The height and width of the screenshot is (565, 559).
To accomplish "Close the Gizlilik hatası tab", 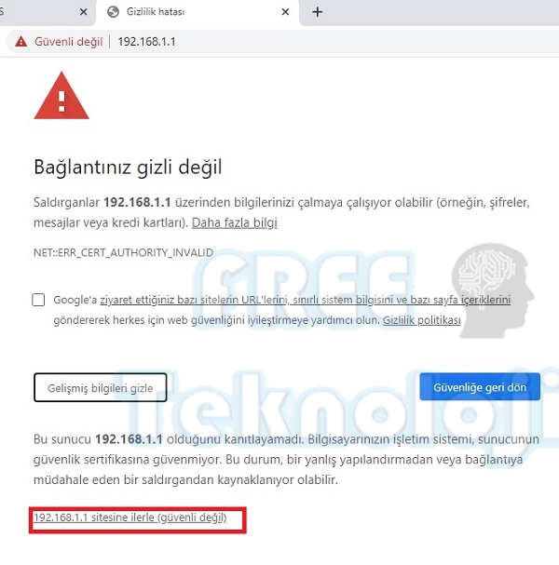I will [x=285, y=12].
